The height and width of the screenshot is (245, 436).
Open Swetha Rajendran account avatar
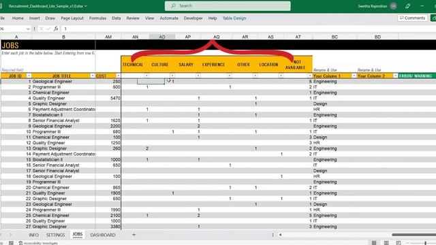click(x=393, y=6)
